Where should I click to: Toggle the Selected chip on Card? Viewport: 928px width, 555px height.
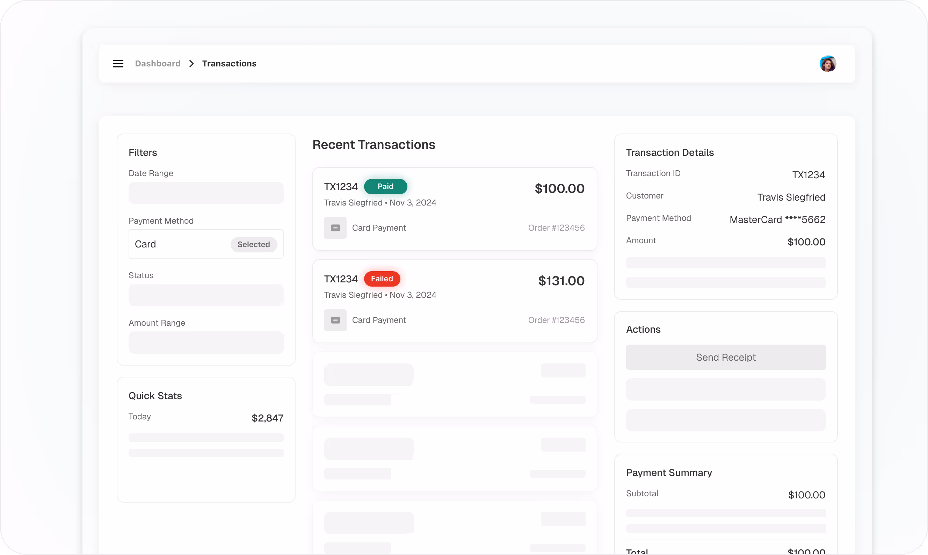(x=254, y=244)
